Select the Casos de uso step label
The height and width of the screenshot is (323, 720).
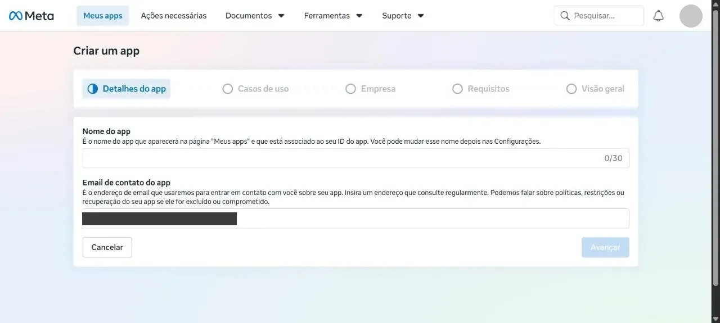tap(263, 89)
